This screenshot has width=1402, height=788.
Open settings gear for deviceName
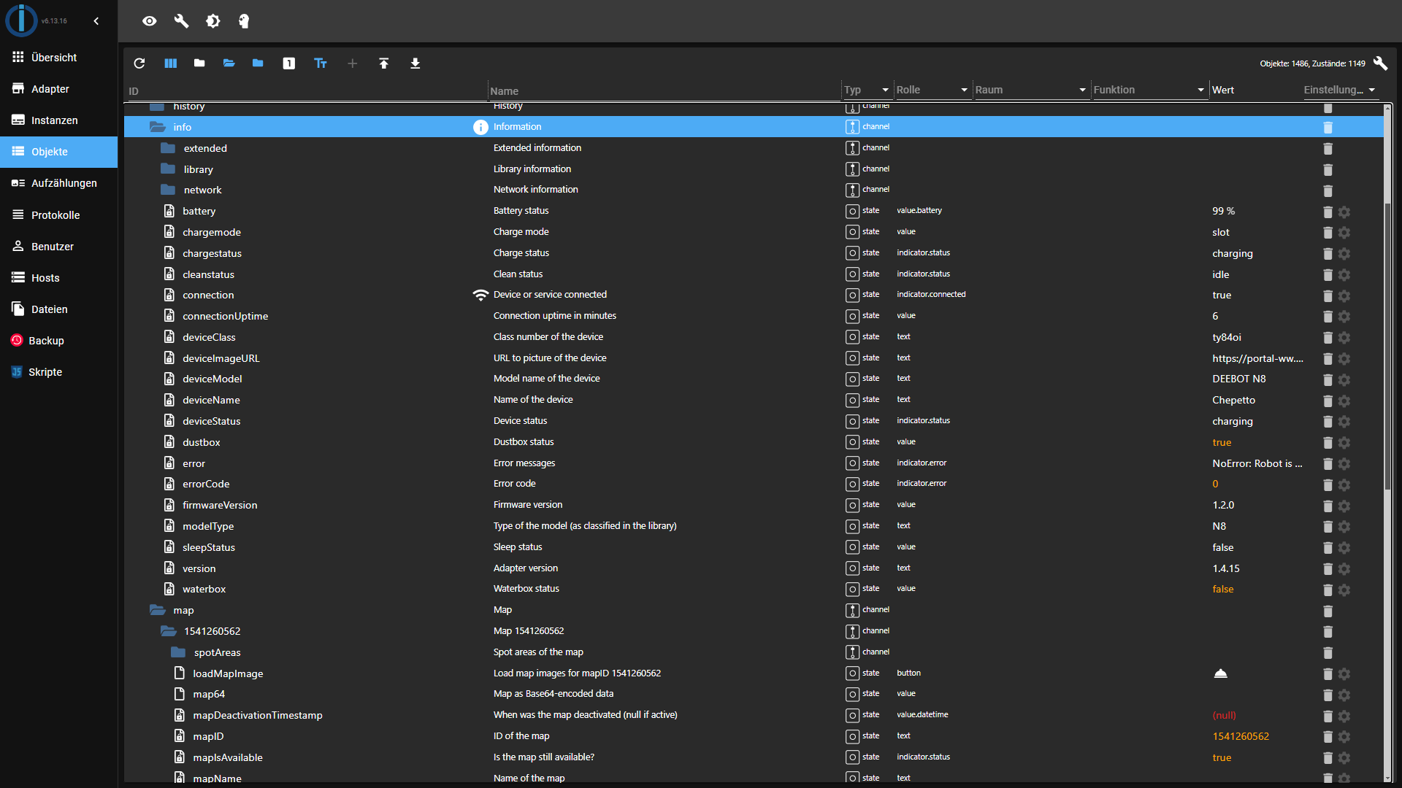[1344, 401]
